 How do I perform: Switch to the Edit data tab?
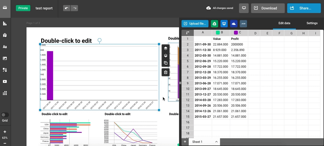click(284, 23)
